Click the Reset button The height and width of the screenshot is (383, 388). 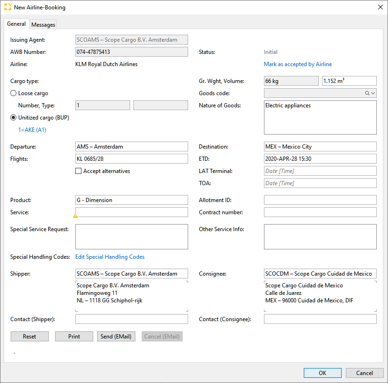(29, 336)
